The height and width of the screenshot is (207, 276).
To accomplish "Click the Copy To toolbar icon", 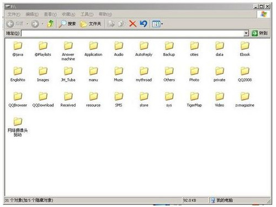I will (121, 24).
